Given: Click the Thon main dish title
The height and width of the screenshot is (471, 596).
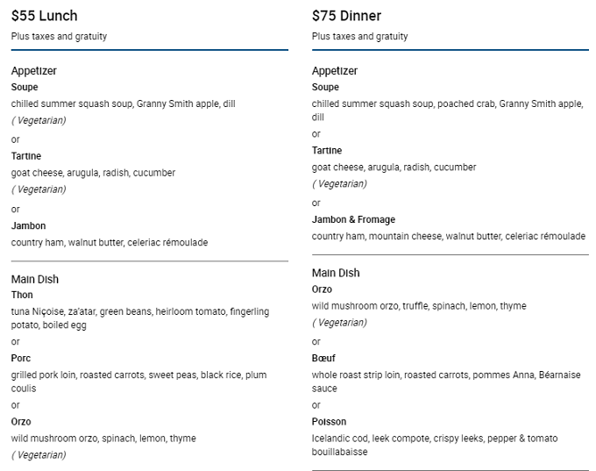Looking at the screenshot, I should (22, 295).
